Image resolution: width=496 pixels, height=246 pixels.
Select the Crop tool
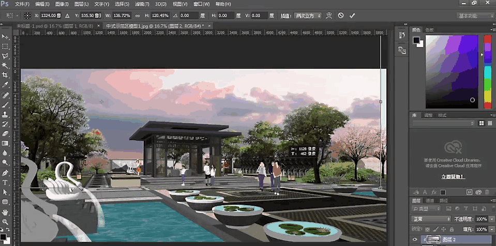(5, 75)
